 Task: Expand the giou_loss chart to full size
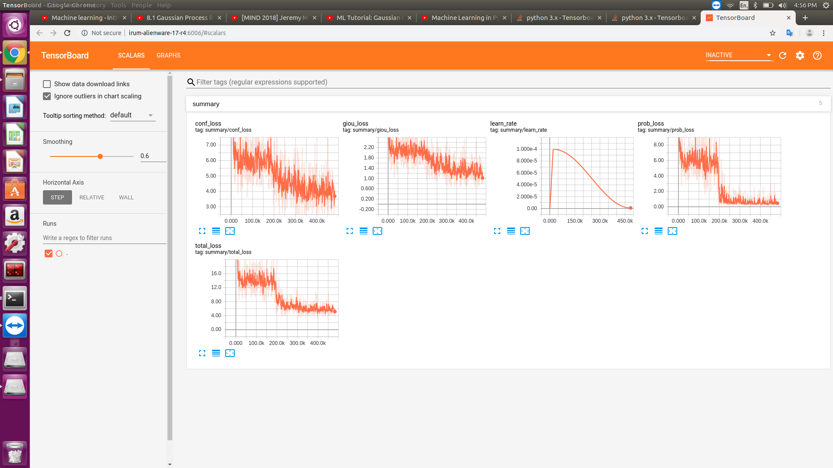pos(350,231)
